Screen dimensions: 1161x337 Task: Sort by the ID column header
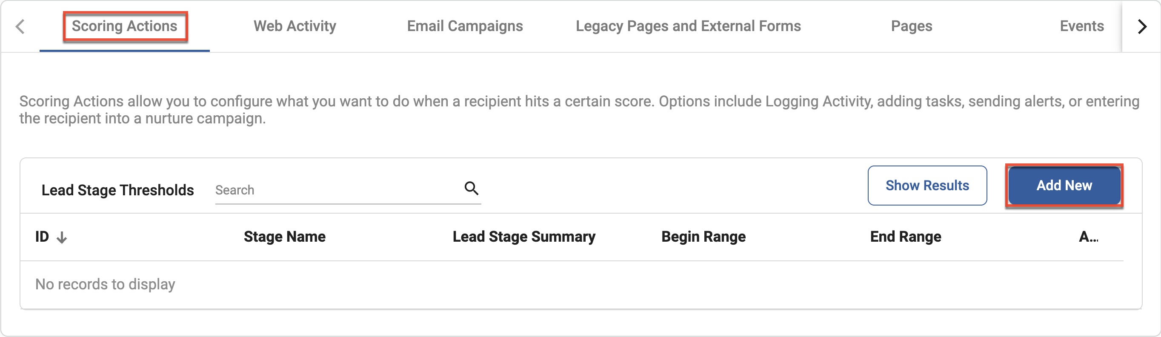(x=43, y=237)
